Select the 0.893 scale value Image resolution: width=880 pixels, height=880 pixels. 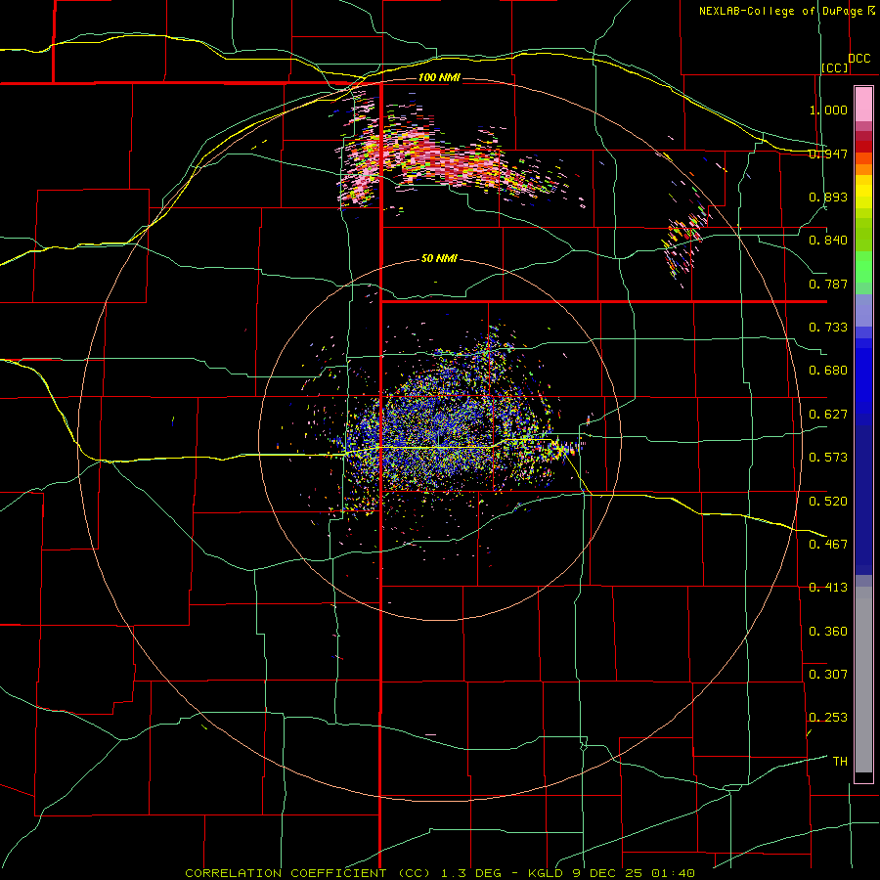tap(828, 197)
